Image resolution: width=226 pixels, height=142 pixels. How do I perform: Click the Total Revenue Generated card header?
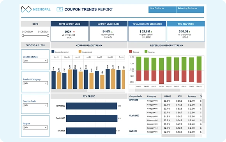click(147, 24)
